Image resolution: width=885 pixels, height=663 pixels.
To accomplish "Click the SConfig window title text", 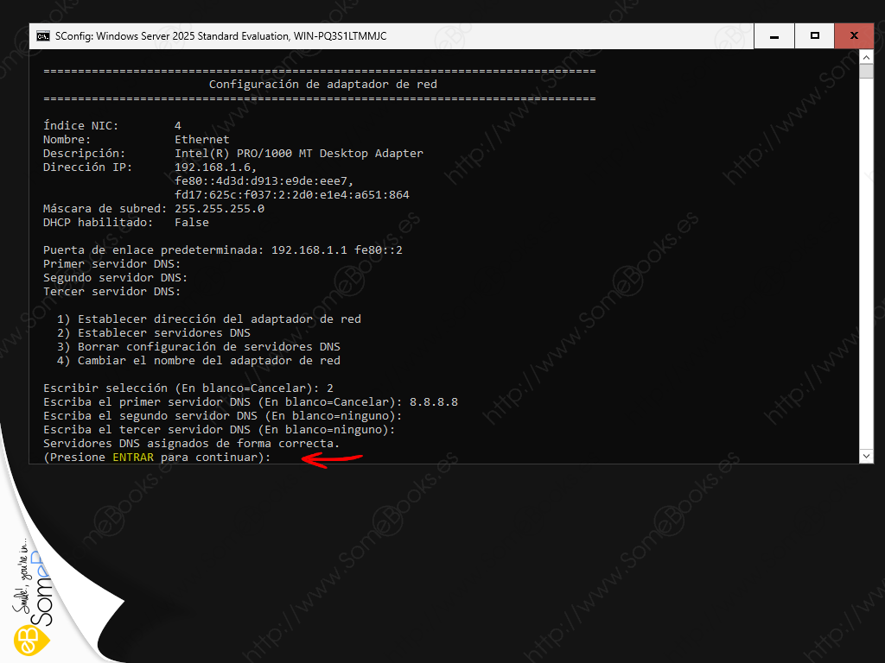I will point(221,36).
